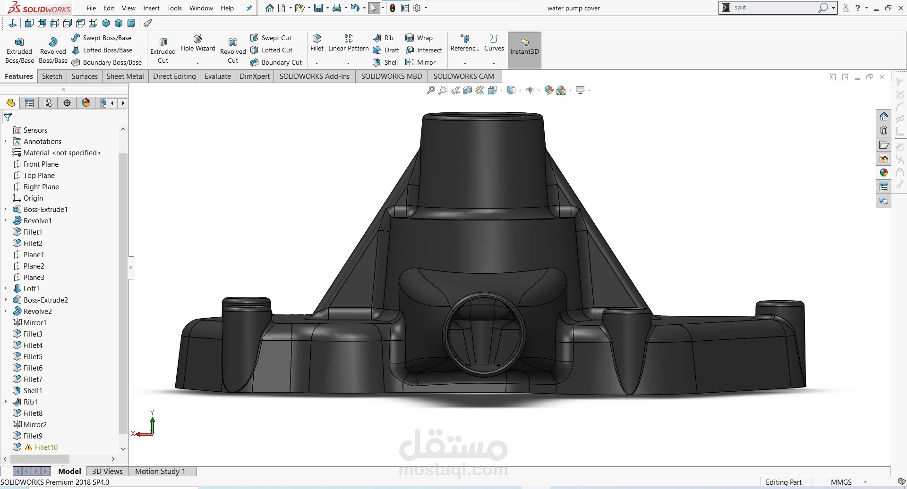Activate the Draft tool
This screenshot has width=907, height=489.
(x=386, y=50)
